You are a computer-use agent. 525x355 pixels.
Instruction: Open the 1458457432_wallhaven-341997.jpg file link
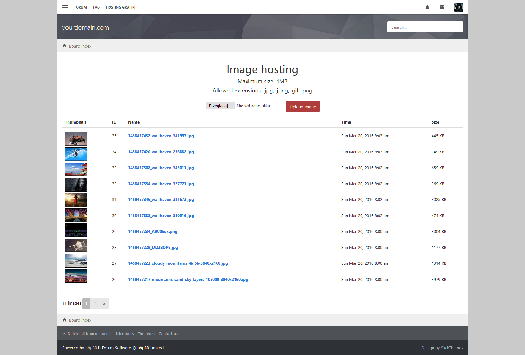161,136
